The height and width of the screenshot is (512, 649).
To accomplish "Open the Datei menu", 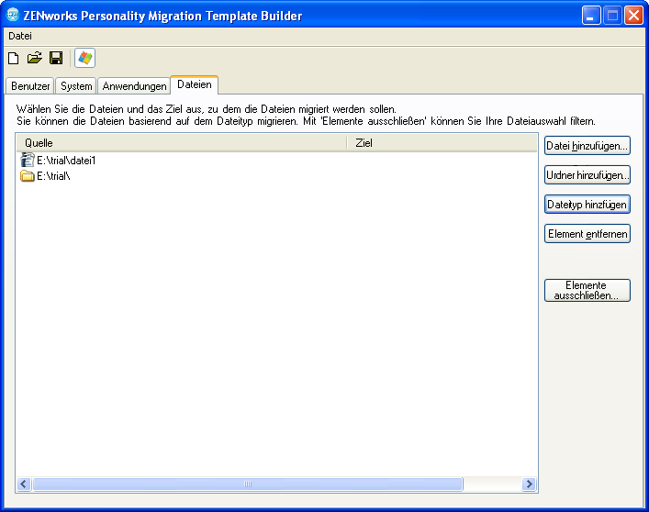I will pos(20,36).
